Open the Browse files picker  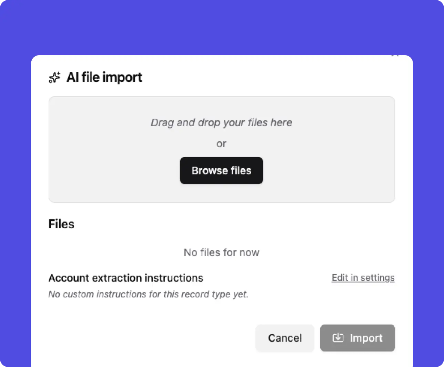click(221, 170)
